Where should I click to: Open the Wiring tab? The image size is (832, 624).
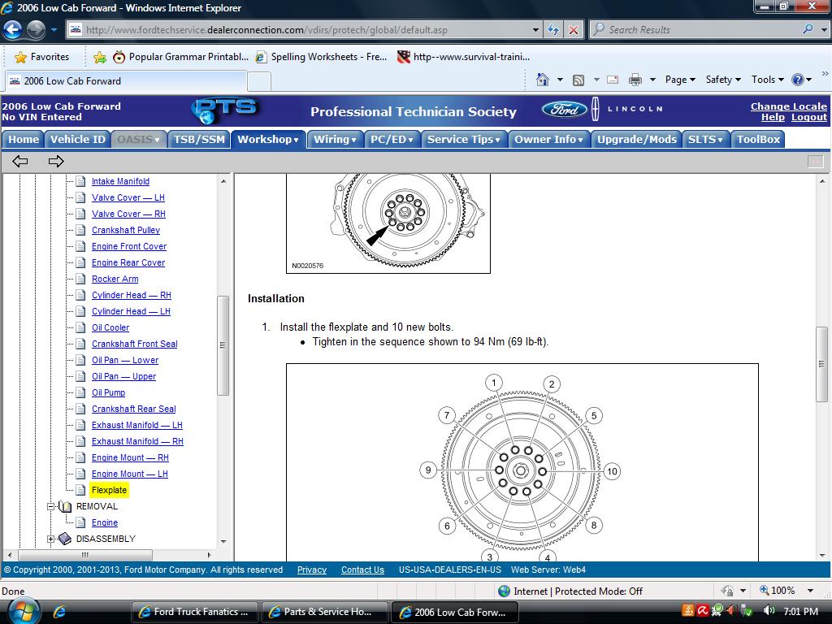[335, 140]
